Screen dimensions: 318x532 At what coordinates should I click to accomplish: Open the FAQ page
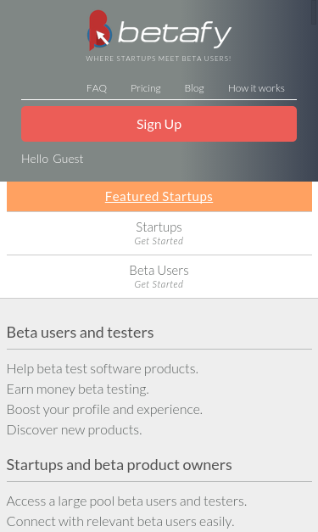(97, 88)
